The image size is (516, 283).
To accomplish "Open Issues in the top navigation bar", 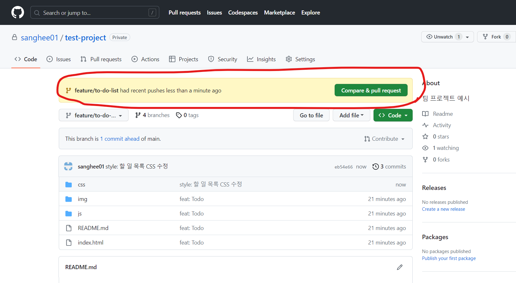I will coord(214,13).
